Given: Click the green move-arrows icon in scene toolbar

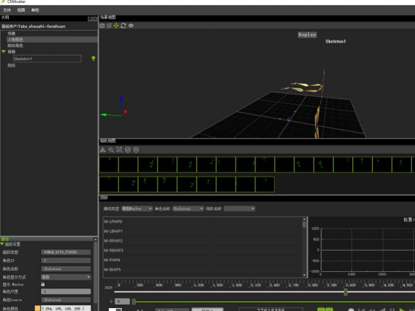Looking at the screenshot, I should [x=116, y=25].
